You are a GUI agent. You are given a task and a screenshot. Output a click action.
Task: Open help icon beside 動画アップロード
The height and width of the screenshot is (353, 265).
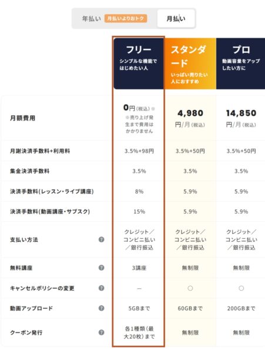(102, 308)
